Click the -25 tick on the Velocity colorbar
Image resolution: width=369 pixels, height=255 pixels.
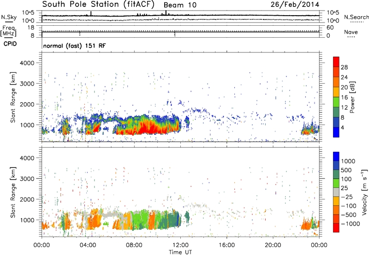[x=347, y=197]
